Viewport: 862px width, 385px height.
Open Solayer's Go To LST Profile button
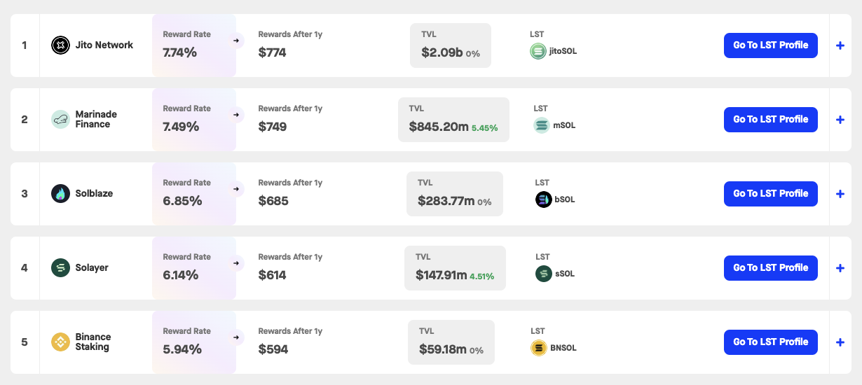point(771,268)
